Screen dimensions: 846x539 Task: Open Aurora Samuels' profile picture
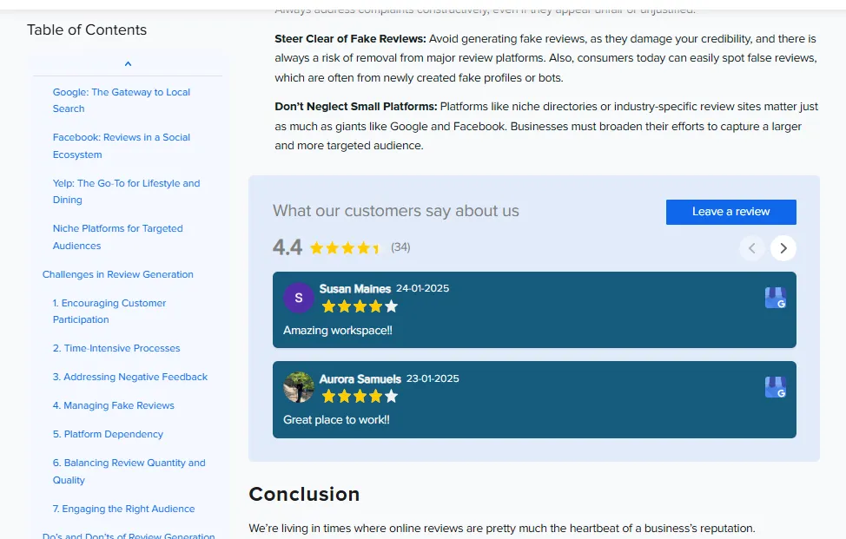point(298,387)
